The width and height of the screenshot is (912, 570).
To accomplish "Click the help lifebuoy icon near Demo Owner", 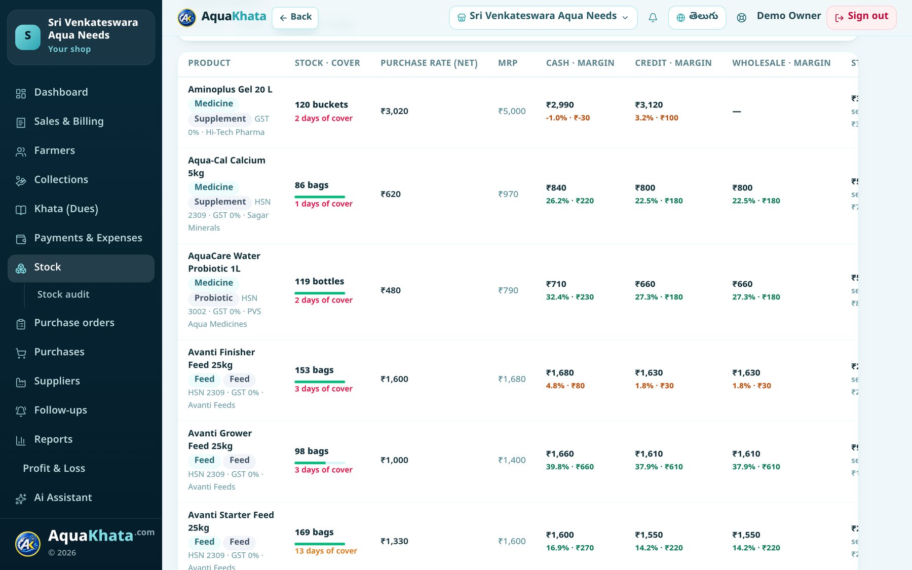I will (741, 18).
